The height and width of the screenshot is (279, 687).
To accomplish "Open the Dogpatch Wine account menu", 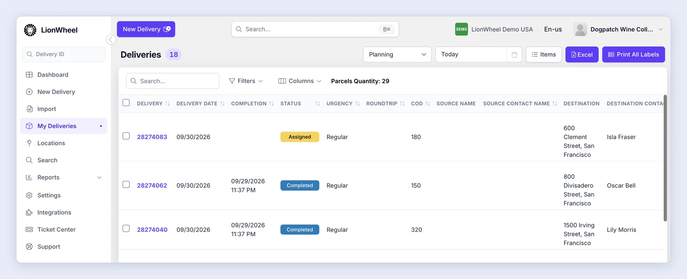I will point(618,29).
